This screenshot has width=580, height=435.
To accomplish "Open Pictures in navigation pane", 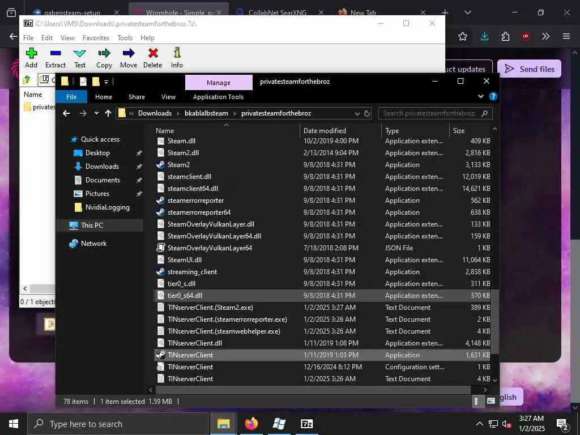I will [x=97, y=194].
